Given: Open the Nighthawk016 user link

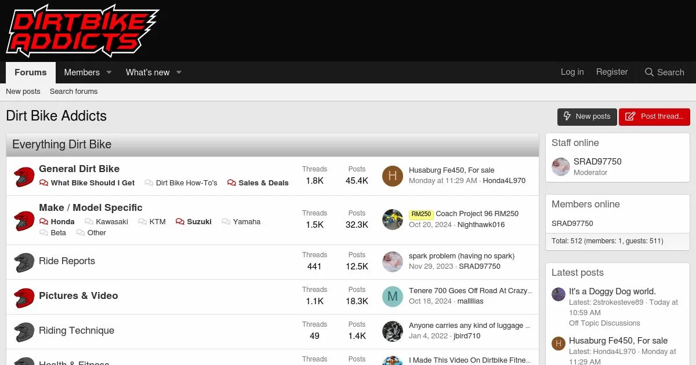Looking at the screenshot, I should [x=481, y=225].
